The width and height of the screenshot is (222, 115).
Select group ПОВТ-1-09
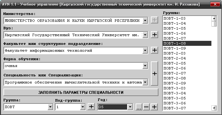[x=187, y=48]
